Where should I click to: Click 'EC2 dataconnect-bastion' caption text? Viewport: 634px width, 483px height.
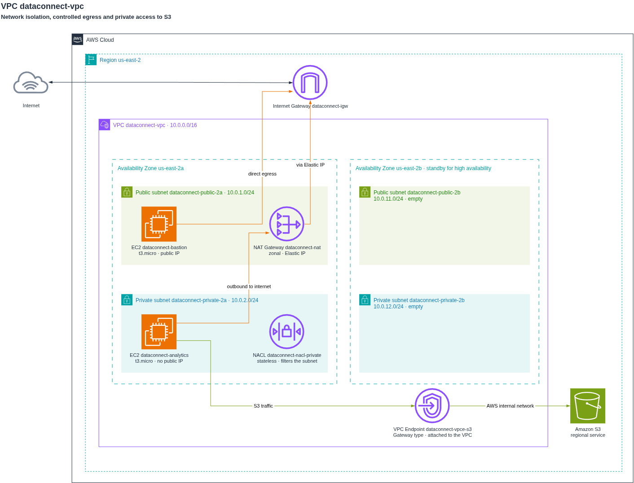click(159, 250)
